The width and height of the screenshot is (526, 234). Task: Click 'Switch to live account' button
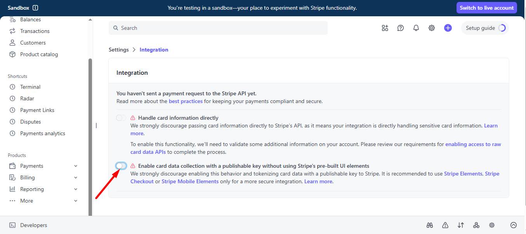(486, 8)
